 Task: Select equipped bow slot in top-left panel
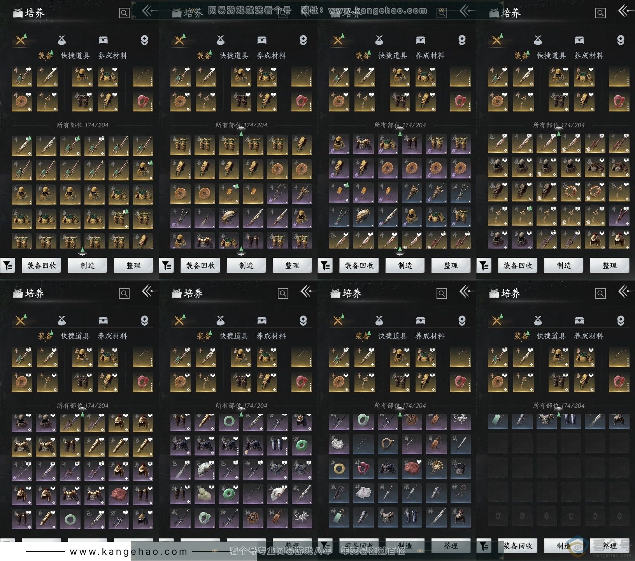[143, 76]
